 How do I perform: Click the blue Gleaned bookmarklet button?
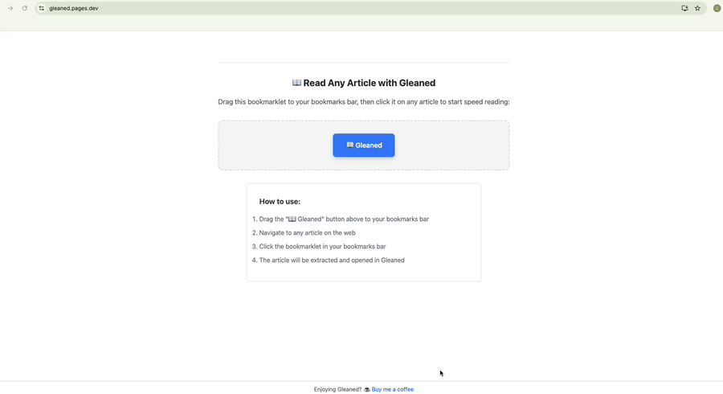click(x=364, y=146)
